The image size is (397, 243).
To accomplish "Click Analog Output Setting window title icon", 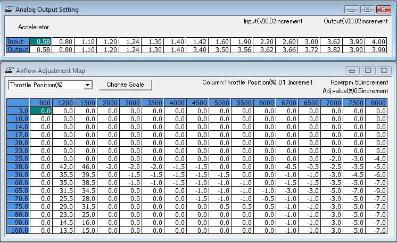I will click(9, 10).
